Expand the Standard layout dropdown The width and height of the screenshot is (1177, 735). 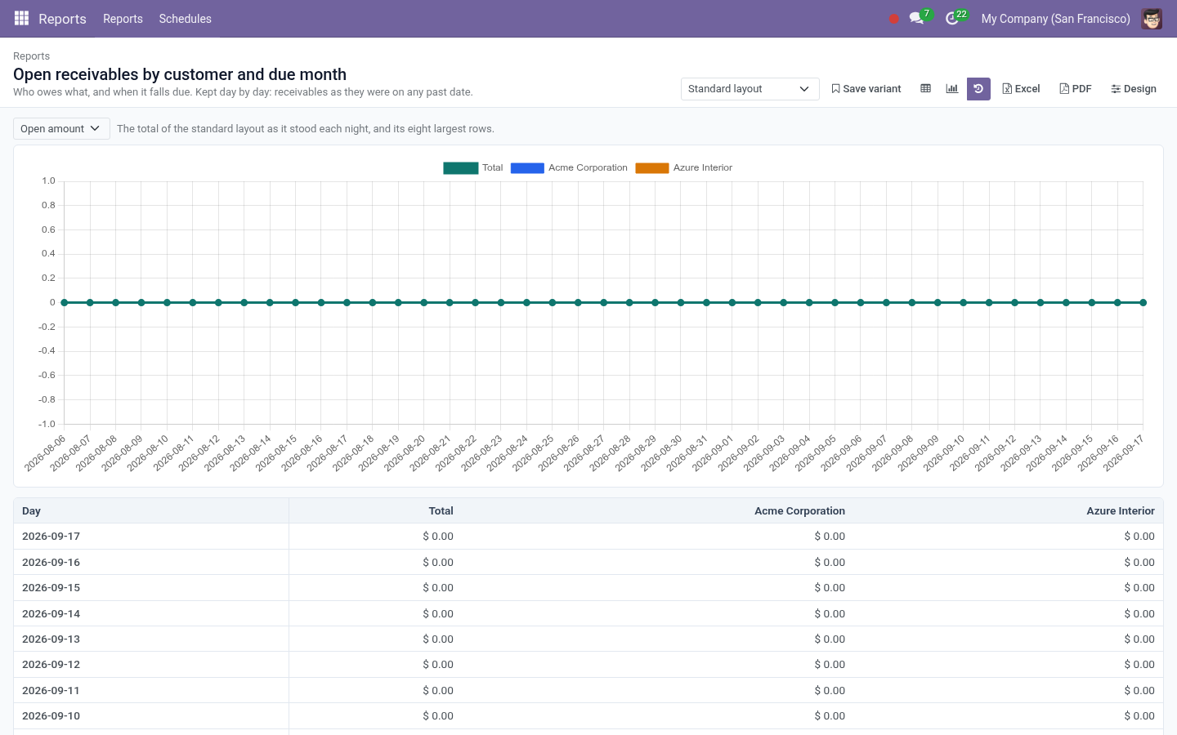(750, 89)
